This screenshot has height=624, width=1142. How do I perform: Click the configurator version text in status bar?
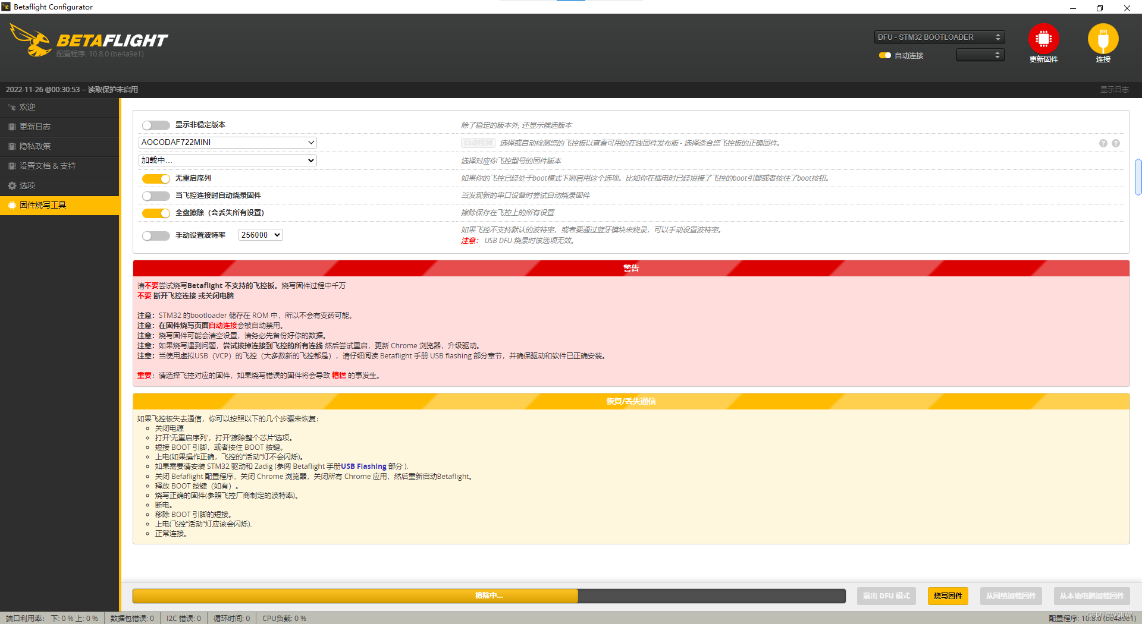[1092, 619]
